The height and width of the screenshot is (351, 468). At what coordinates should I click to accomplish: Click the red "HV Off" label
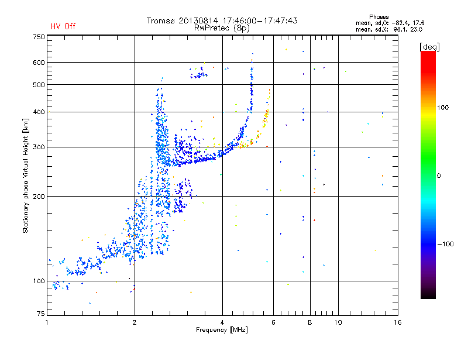[x=63, y=26]
